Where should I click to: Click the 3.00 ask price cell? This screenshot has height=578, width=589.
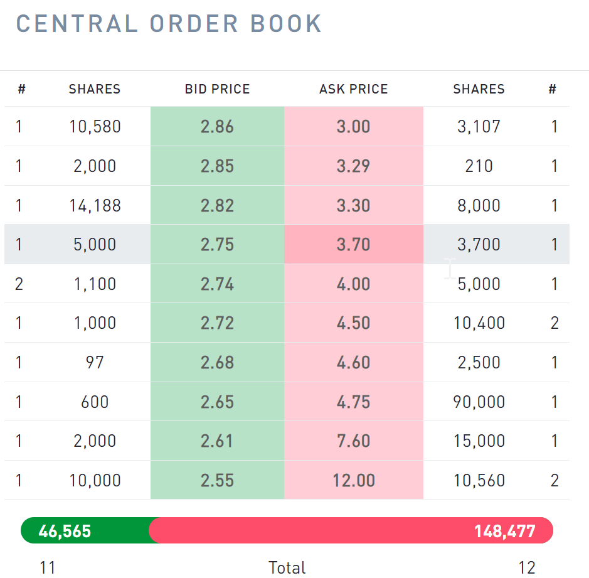click(353, 127)
